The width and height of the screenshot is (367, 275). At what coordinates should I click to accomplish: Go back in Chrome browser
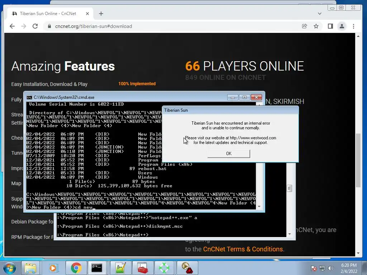(x=12, y=26)
